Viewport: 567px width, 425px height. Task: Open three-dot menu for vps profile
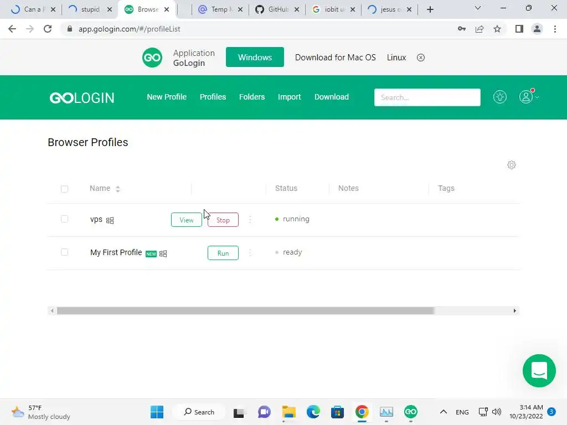pyautogui.click(x=250, y=219)
